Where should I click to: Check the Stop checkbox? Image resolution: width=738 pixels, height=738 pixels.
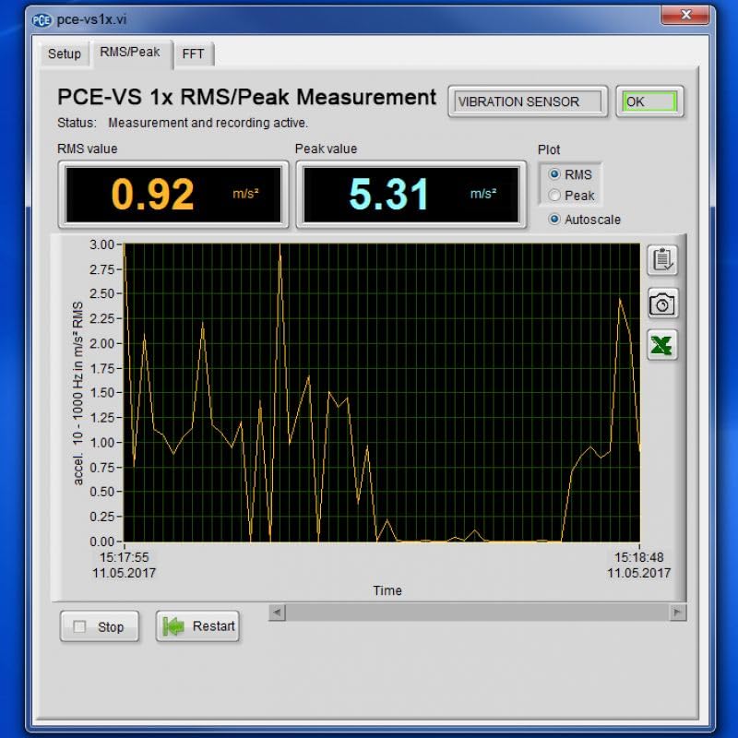click(x=79, y=626)
